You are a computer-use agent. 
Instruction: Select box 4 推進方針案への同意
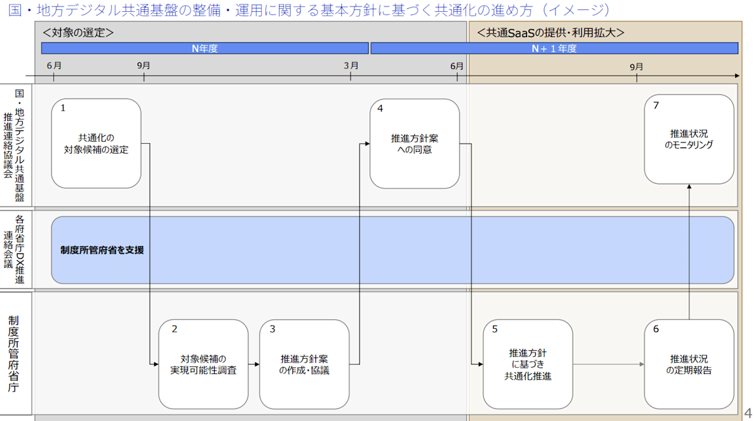coord(415,143)
